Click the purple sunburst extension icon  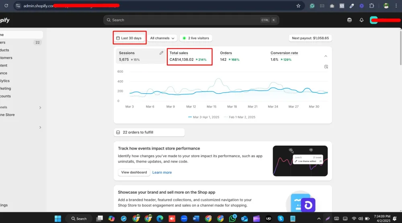(361, 6)
